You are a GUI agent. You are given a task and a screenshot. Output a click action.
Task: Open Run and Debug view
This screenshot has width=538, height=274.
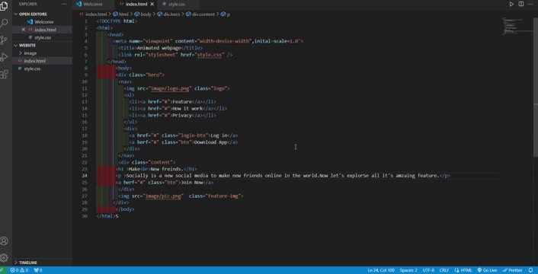(4, 57)
